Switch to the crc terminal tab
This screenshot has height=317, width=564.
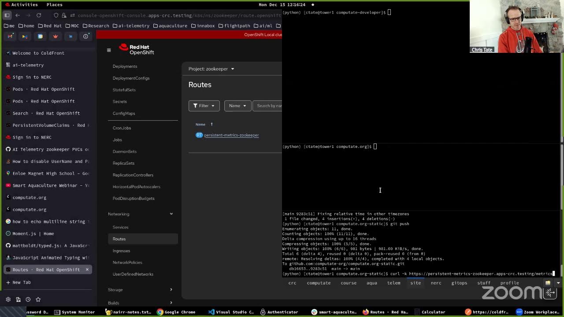coord(292,283)
